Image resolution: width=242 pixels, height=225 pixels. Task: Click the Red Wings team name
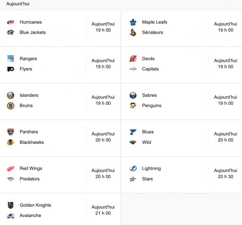pos(31,168)
